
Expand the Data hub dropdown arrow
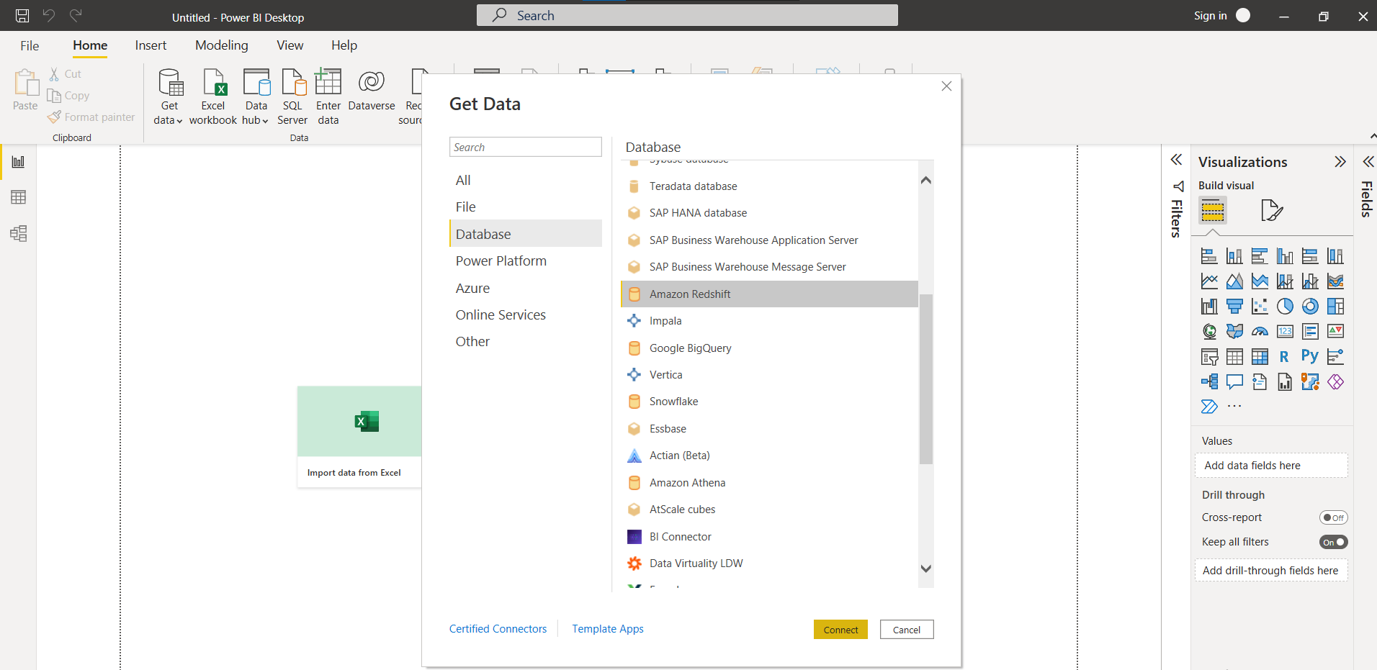265,121
